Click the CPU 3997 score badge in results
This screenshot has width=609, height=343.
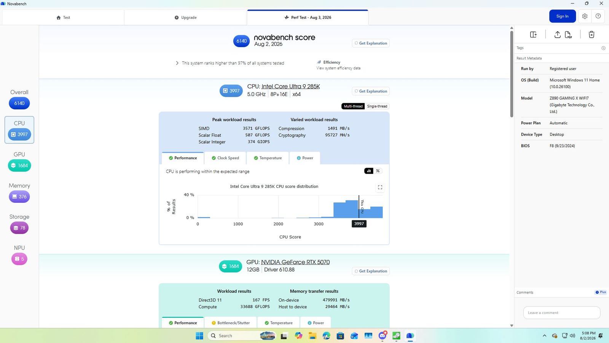231,91
